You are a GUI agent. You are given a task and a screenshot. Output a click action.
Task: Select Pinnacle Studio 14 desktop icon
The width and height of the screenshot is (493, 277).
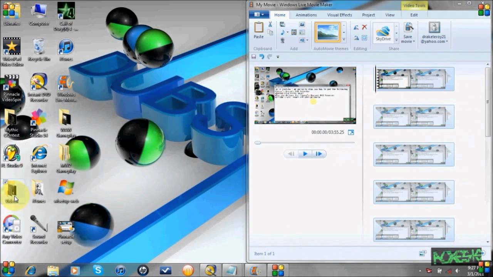pos(39,123)
